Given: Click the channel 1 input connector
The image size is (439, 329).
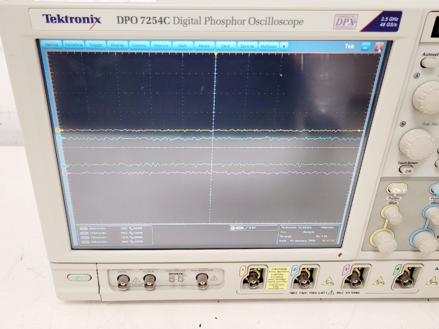Looking at the screenshot, I should click(x=254, y=278).
